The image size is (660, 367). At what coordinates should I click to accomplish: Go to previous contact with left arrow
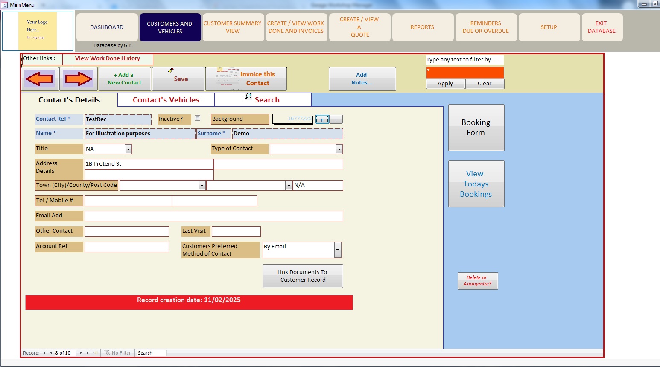[40, 79]
